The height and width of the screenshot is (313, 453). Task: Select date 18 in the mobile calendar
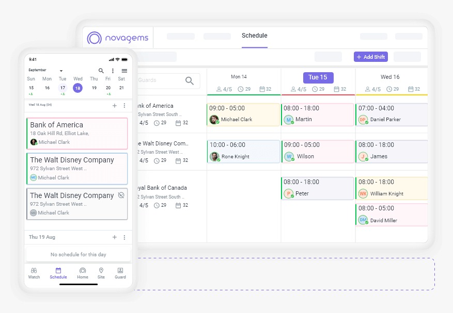tap(77, 88)
